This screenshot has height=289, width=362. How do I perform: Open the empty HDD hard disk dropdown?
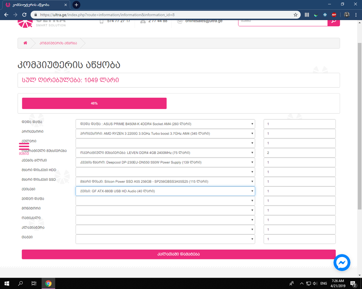(165, 172)
